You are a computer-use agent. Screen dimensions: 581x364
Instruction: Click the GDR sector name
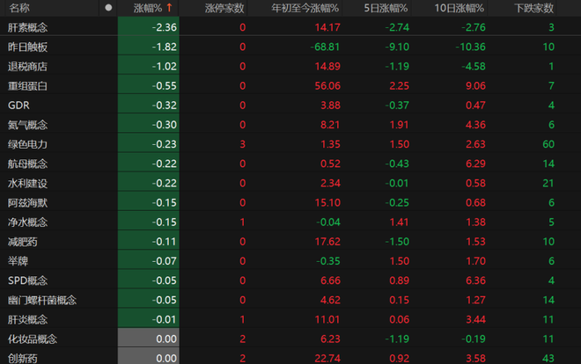[x=19, y=105]
